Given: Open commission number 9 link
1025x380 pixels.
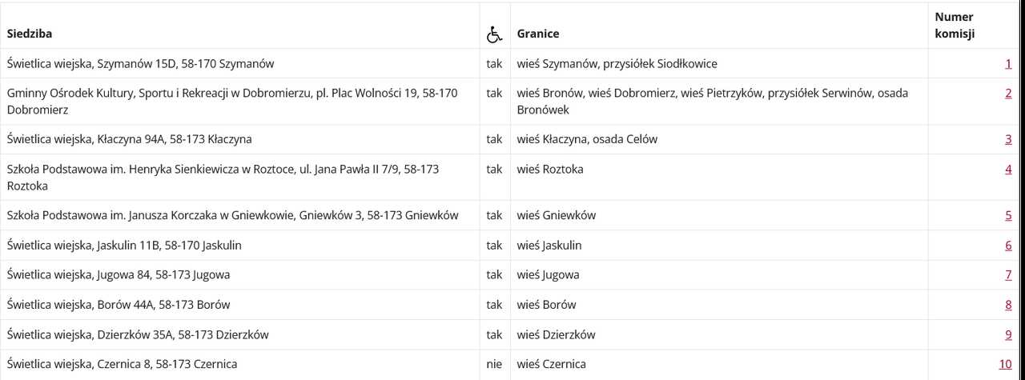Looking at the screenshot, I should pyautogui.click(x=1008, y=334).
